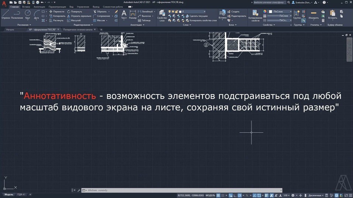The image size is (353, 198).
Task: Click Отразить зеркально mirror tool
Action: click(x=79, y=16)
